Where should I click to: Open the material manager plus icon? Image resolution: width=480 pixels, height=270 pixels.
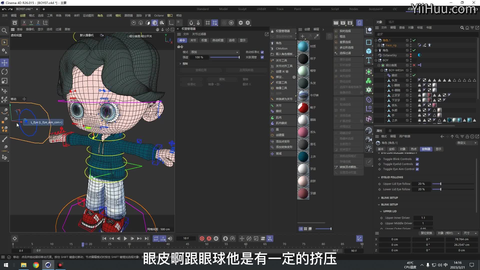click(x=302, y=36)
